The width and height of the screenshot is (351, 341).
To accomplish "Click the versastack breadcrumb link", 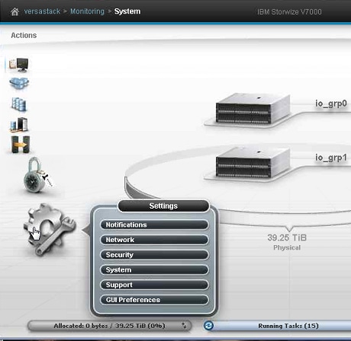I will (42, 11).
